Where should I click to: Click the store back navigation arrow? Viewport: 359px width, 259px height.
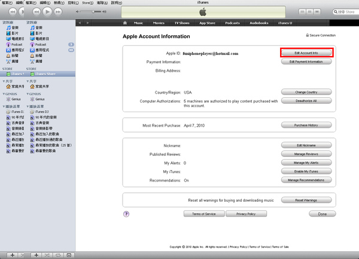[80, 23]
